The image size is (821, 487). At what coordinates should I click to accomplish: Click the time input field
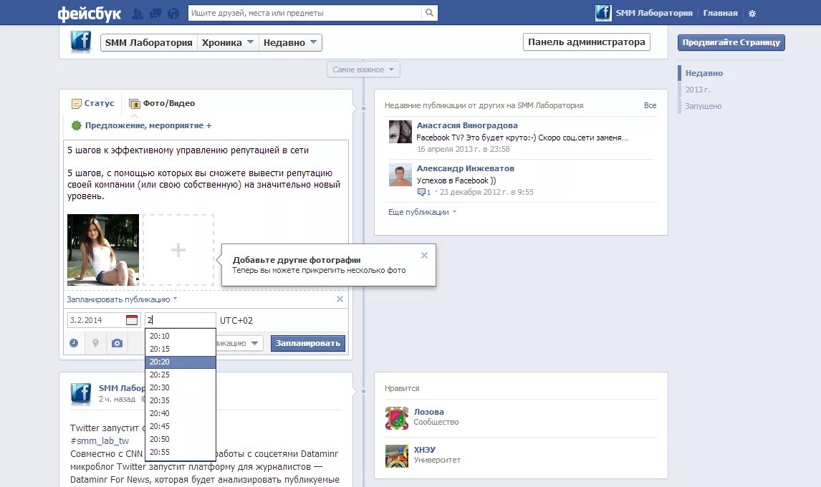click(x=180, y=320)
